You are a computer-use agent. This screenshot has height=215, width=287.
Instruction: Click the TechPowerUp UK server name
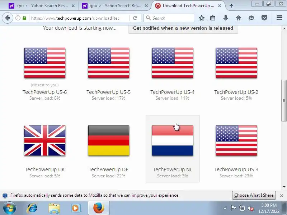45,169
